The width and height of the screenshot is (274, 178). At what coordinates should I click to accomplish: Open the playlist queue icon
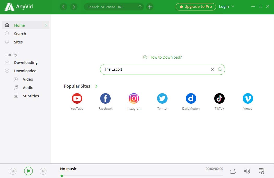(x=261, y=171)
